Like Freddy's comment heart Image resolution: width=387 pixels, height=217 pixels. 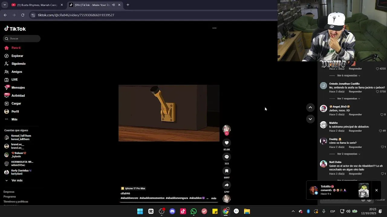click(x=382, y=147)
